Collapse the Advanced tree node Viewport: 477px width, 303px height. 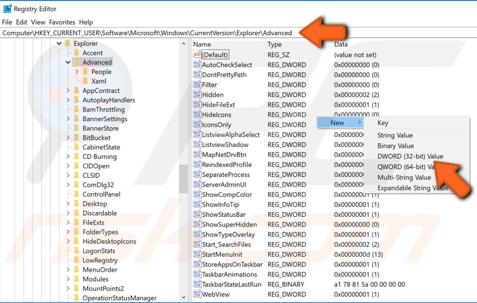[x=68, y=63]
